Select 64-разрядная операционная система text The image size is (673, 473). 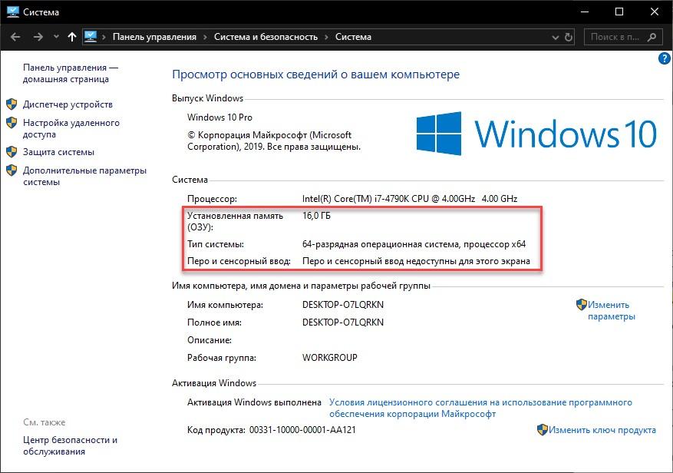(414, 244)
